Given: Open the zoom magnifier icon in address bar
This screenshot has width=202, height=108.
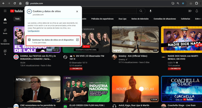Looking at the screenshot, I should 178,3.
